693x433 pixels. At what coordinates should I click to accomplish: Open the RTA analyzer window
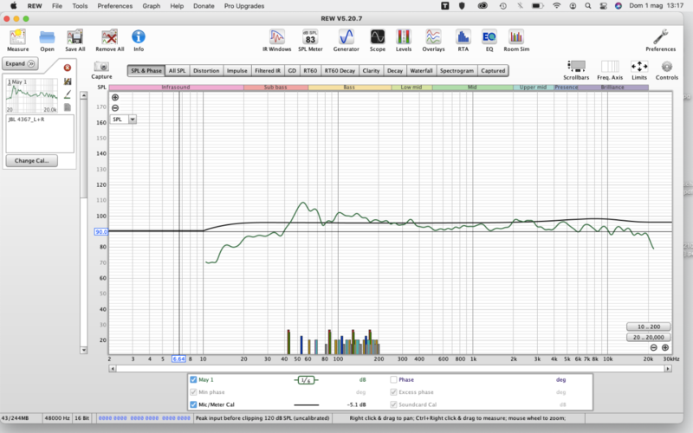point(463,38)
